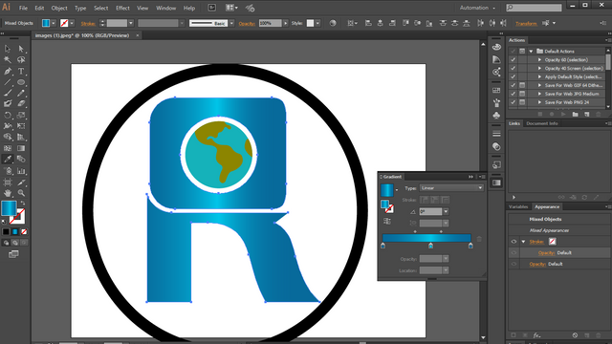Screen dimensions: 612x344
Task: Open the Object menu
Action: [59, 8]
